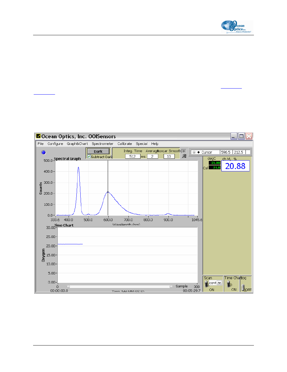Click the Cursor wavelength value 596.5
Image resolution: width=287 pixels, height=372 pixels.
point(226,152)
